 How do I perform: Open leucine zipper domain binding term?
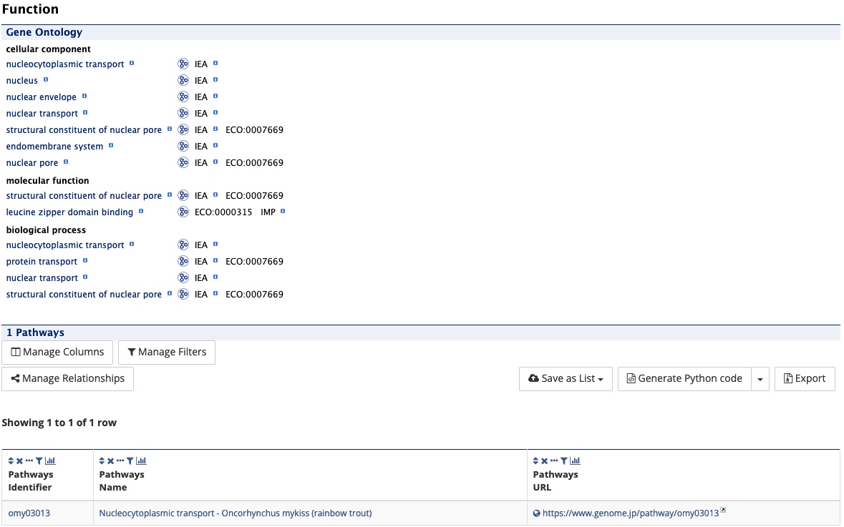(69, 212)
